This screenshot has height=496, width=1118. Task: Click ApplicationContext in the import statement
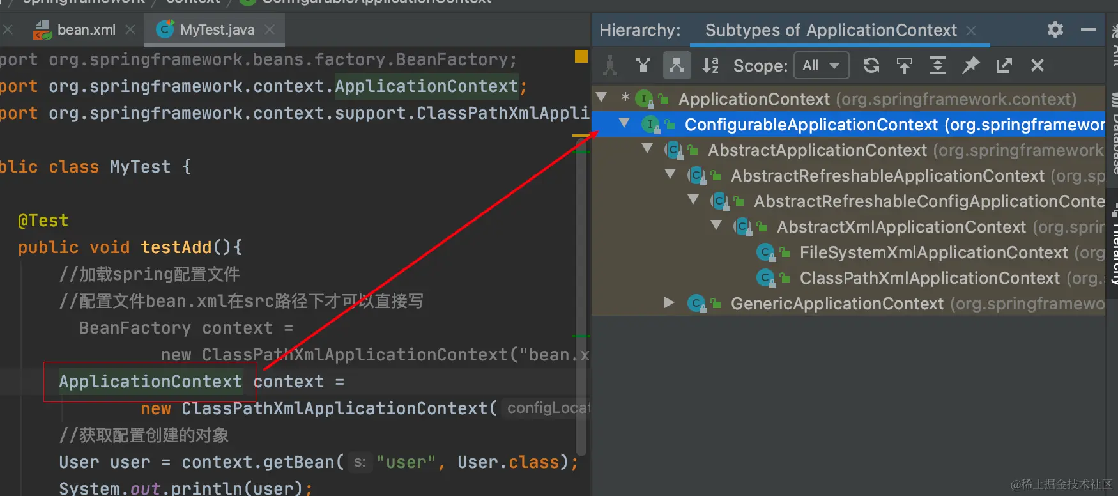tap(427, 86)
